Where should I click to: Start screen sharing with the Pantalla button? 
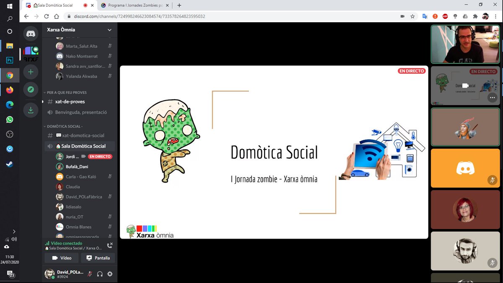click(x=98, y=258)
